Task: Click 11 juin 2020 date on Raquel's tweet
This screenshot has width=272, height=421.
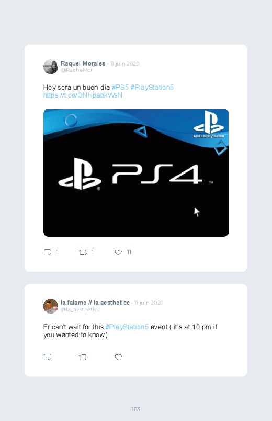Action: [x=125, y=63]
